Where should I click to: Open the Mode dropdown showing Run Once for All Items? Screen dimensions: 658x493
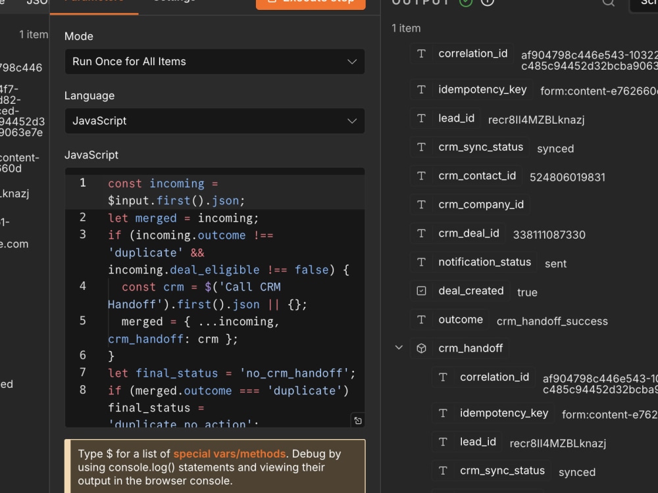[215, 62]
